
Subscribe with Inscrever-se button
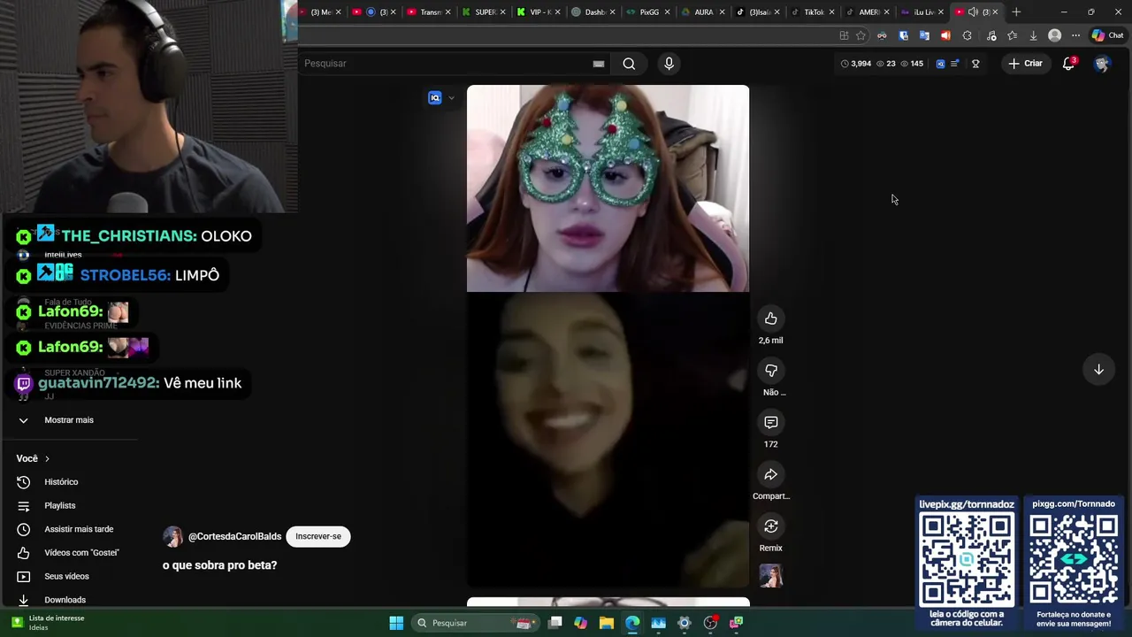318,536
